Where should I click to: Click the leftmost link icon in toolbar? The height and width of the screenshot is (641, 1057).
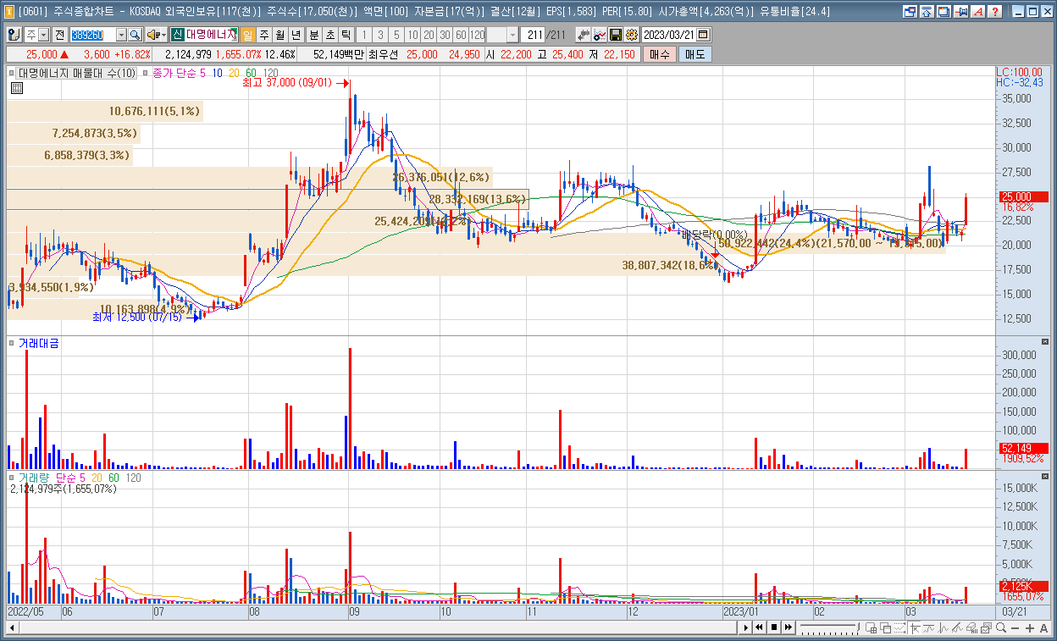pyautogui.click(x=14, y=35)
